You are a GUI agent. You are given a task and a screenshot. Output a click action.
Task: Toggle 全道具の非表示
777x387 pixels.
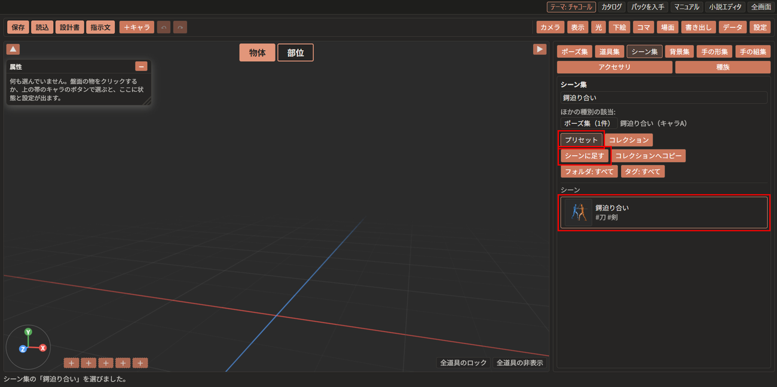(519, 362)
